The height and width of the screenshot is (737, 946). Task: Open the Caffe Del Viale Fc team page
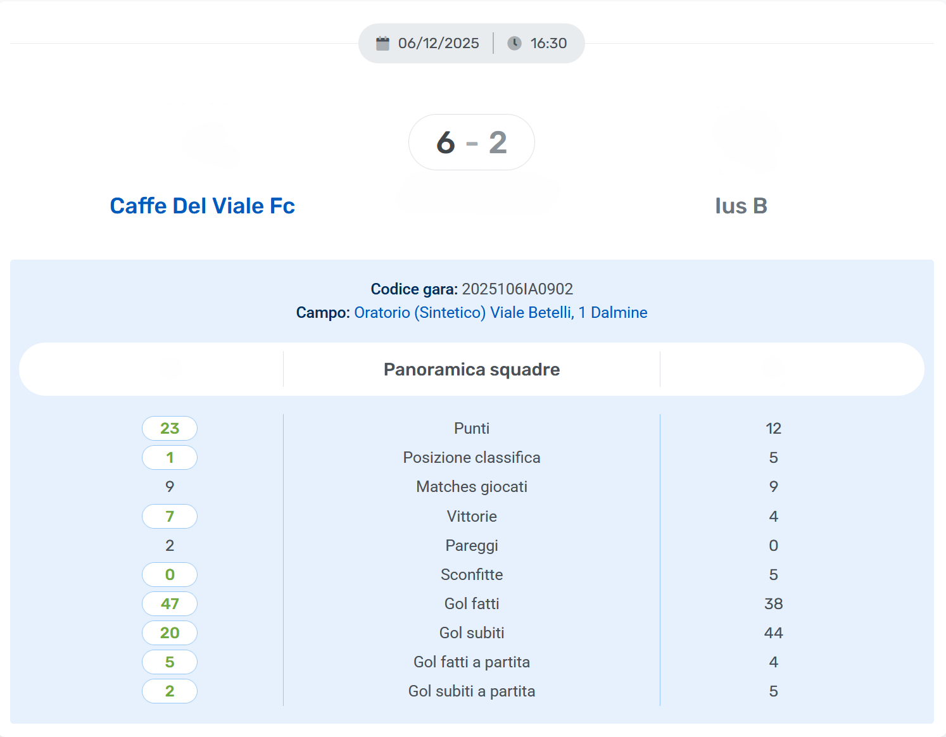pos(202,206)
